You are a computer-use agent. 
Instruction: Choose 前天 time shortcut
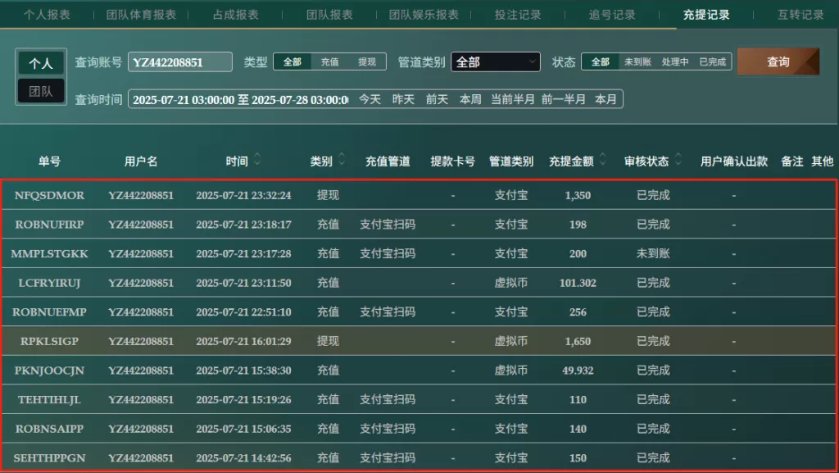(x=438, y=99)
